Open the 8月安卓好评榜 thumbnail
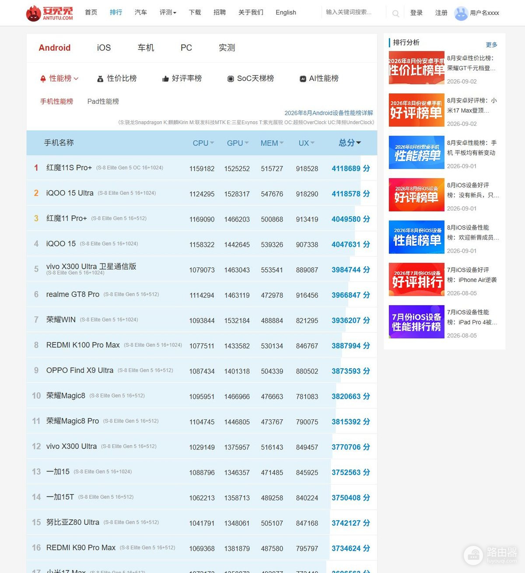Image resolution: width=525 pixels, height=573 pixels. pyautogui.click(x=416, y=110)
